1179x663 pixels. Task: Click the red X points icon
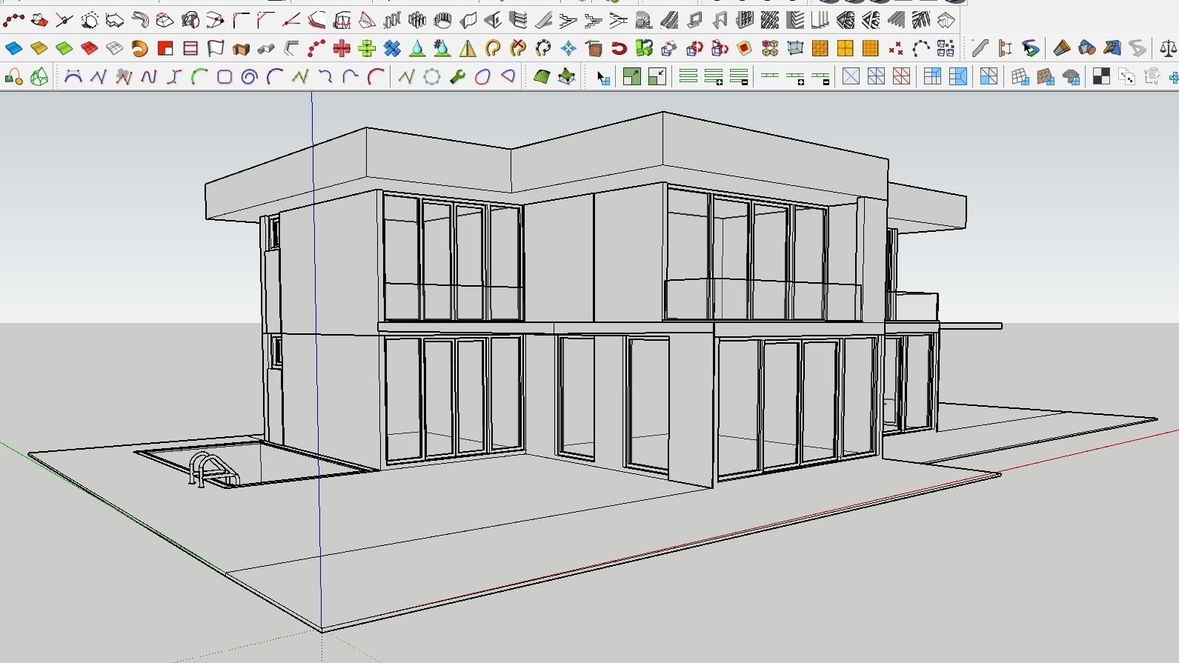tap(896, 49)
